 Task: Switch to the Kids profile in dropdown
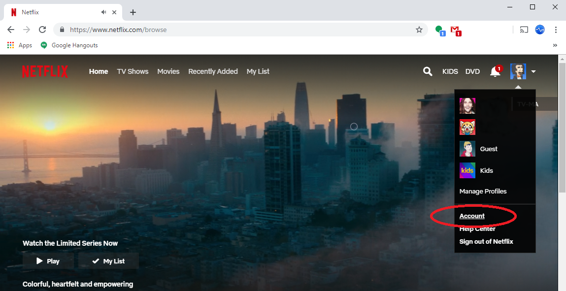pos(476,170)
